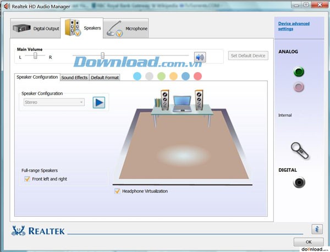Click the gray color dot
Image resolution: width=330 pixels, height=252 pixels.
149,76
